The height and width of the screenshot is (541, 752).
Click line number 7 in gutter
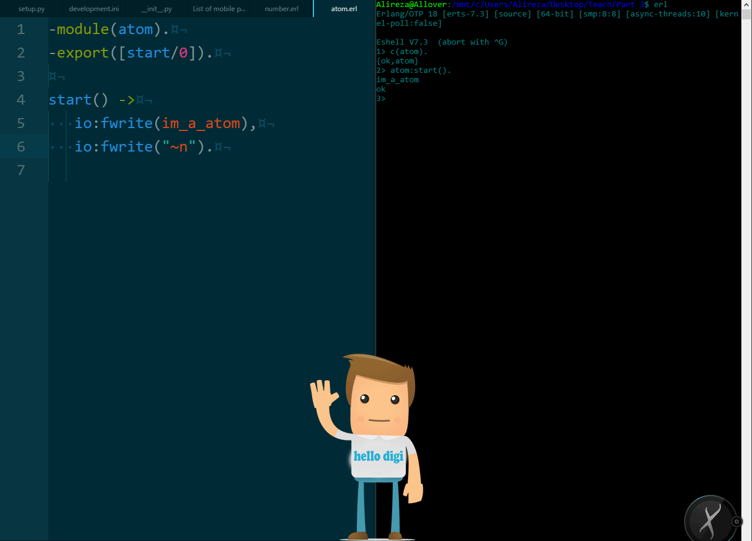pos(21,170)
